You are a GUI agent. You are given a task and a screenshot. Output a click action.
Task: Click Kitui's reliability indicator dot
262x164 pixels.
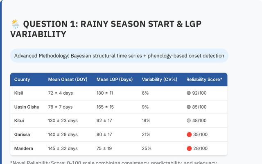click(x=189, y=121)
